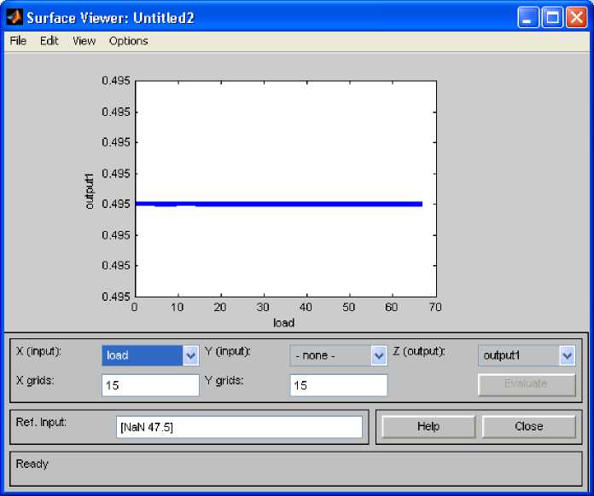Click the 'Ref. Input:' label

click(x=41, y=422)
